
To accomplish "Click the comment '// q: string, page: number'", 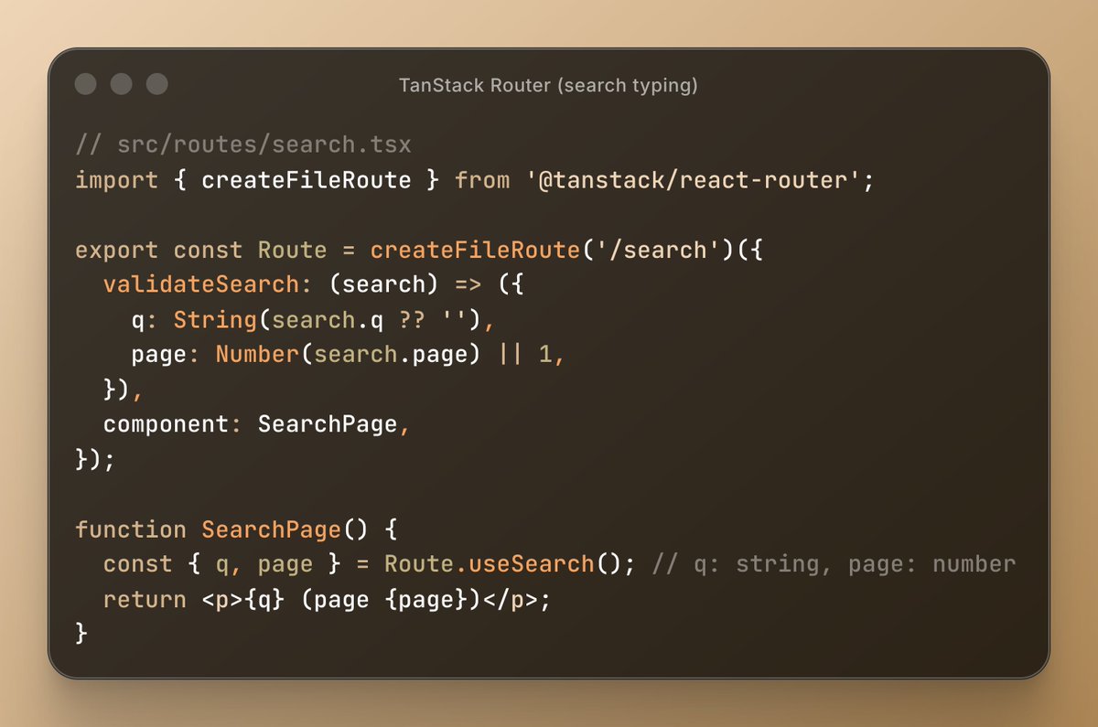I will coord(834,564).
